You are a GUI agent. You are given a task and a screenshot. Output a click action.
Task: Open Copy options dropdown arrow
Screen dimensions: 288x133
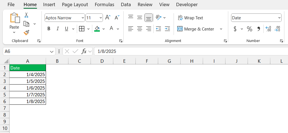(x=34, y=24)
